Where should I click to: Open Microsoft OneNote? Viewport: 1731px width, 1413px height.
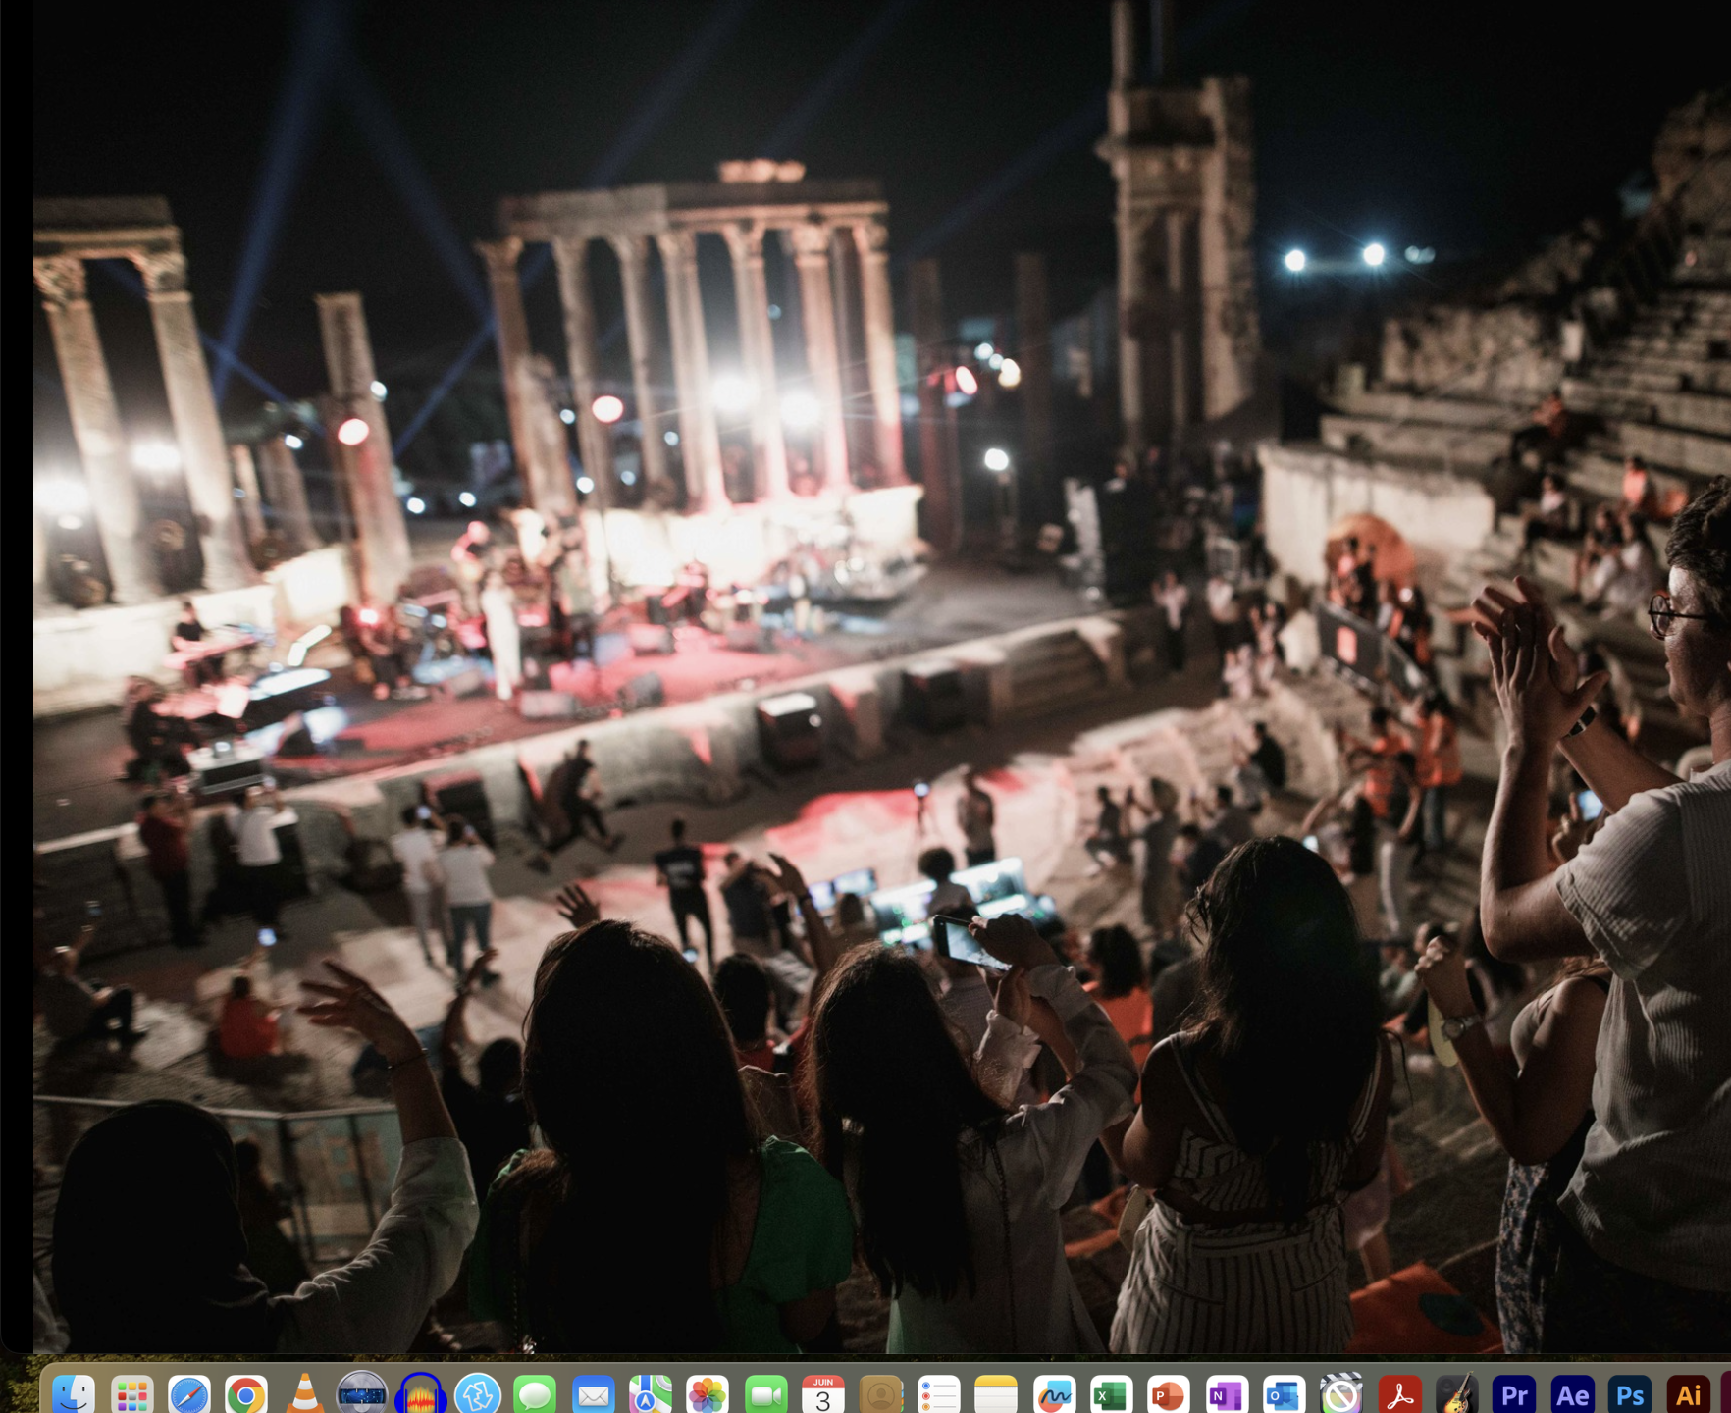pyautogui.click(x=1226, y=1393)
